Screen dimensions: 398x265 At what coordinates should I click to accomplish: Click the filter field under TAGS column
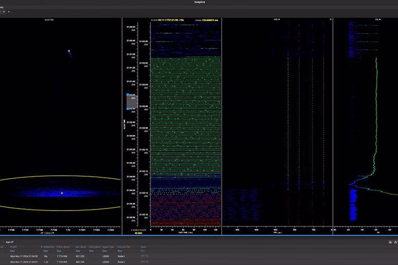(142, 251)
